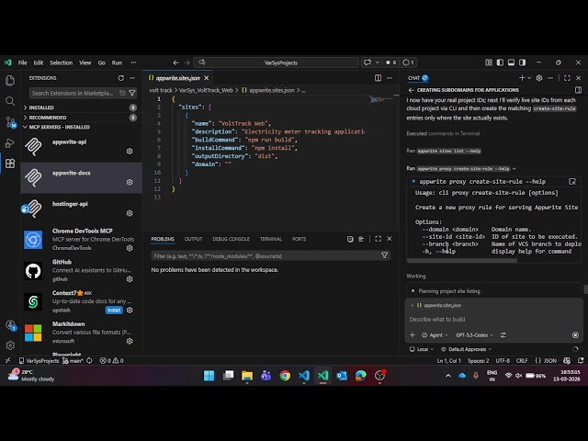The height and width of the screenshot is (441, 588).
Task: Toggle chat sessions side panel
Action: [x=578, y=90]
